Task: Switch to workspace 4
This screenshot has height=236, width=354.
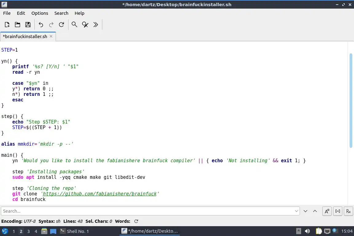Action: [36, 231]
